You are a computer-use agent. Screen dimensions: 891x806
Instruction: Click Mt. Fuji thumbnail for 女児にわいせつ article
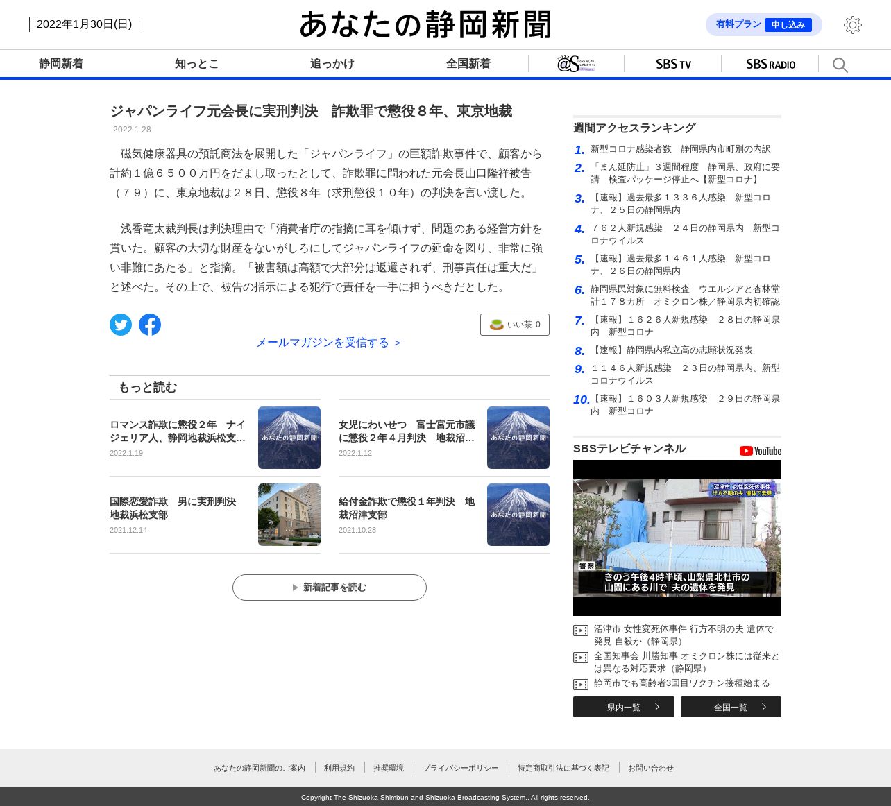coord(518,438)
